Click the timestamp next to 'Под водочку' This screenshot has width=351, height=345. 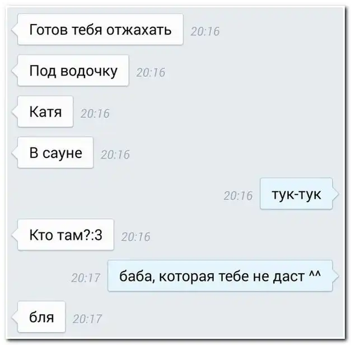(x=151, y=72)
